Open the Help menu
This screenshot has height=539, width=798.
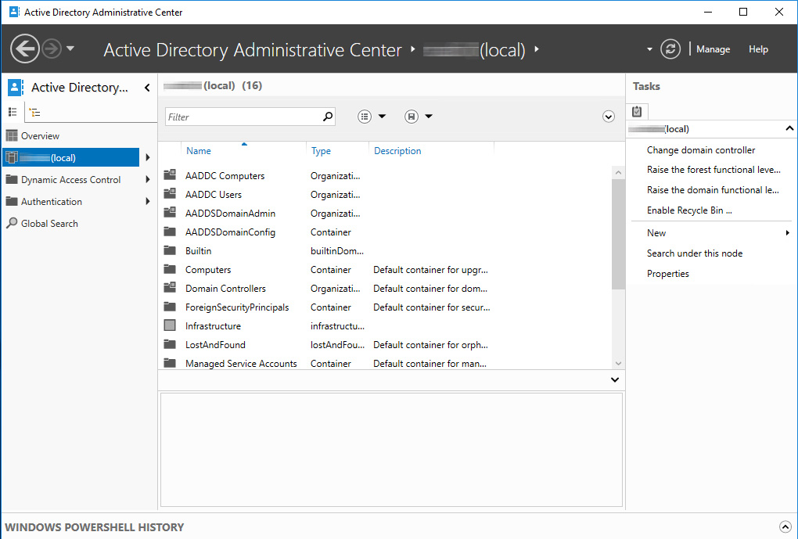point(758,49)
